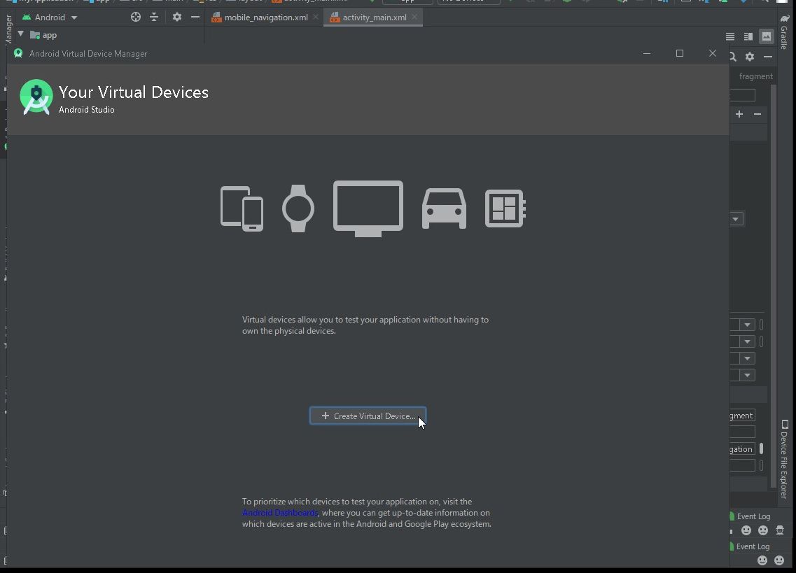Click the Create Virtual Device button

[368, 416]
